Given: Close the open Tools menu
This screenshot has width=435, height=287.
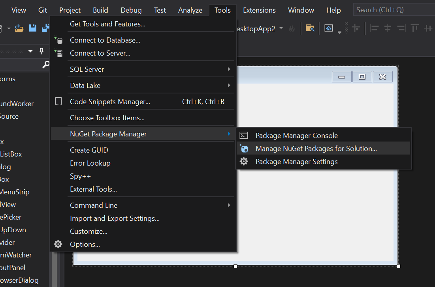Looking at the screenshot, I should tap(222, 10).
